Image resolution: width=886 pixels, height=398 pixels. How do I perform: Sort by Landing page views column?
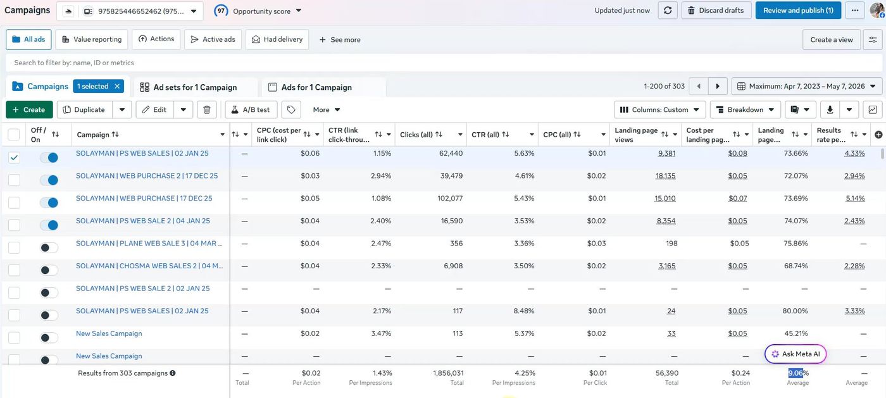coord(665,134)
